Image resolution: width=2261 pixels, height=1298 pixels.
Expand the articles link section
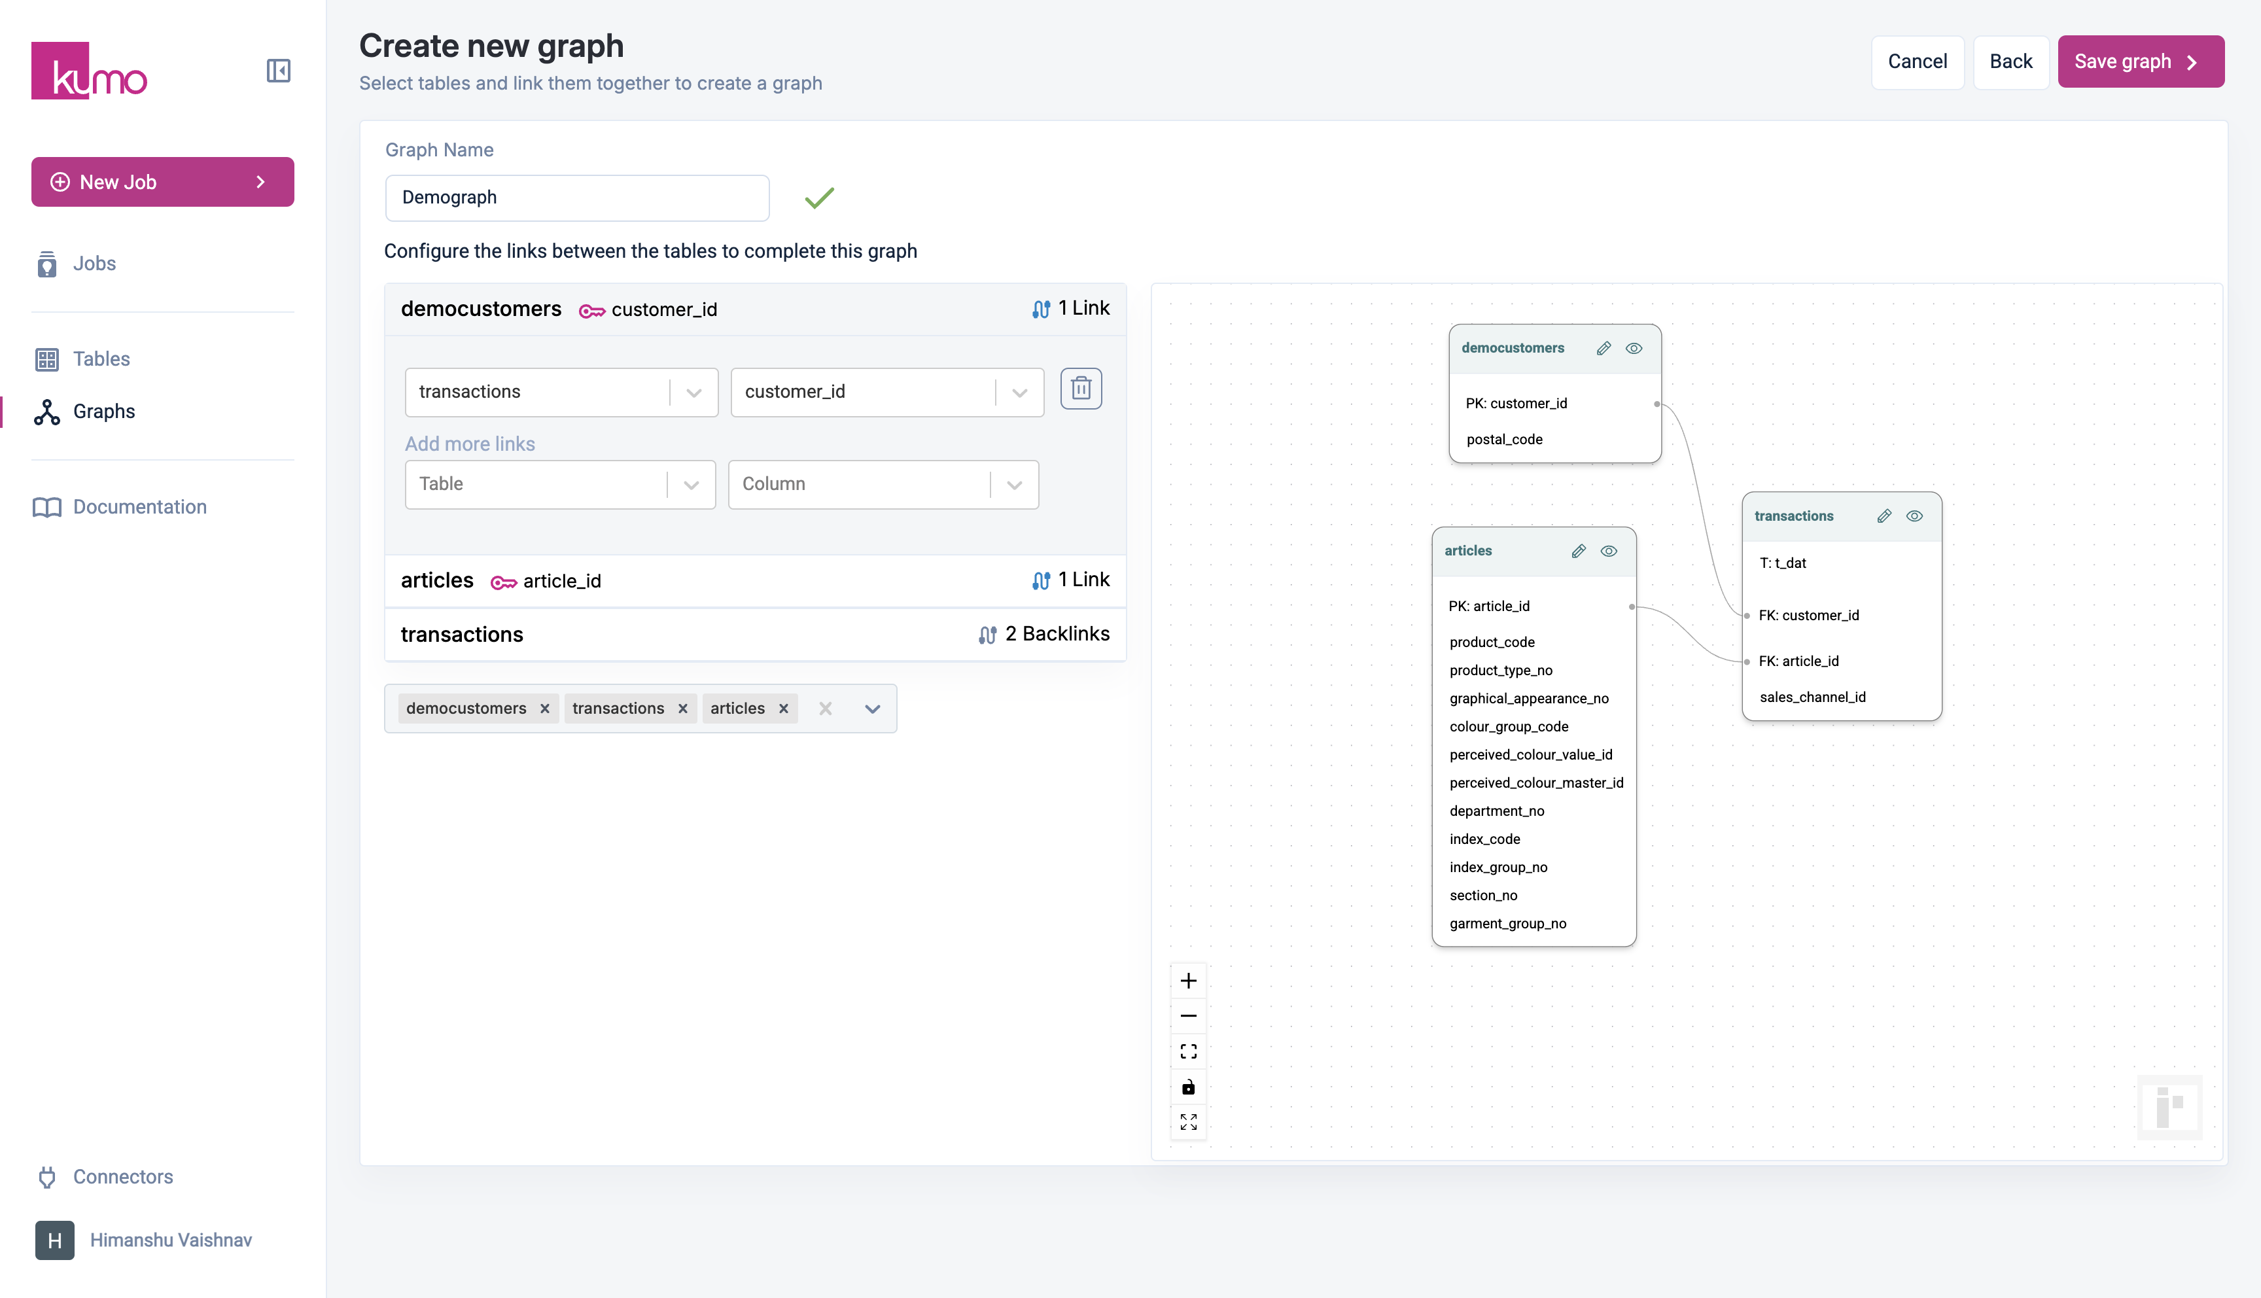pos(754,580)
